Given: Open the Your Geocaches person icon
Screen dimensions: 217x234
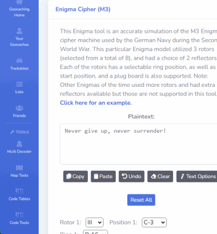Looking at the screenshot, I should coord(19,31).
